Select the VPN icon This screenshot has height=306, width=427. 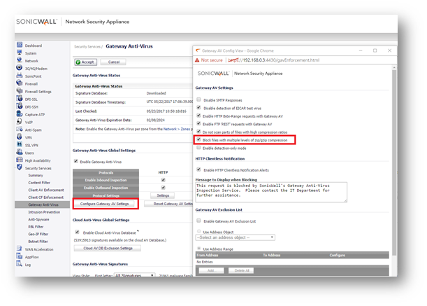pyautogui.click(x=20, y=137)
